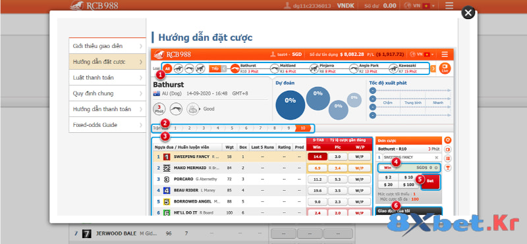Select the All race type filter

[167, 68]
